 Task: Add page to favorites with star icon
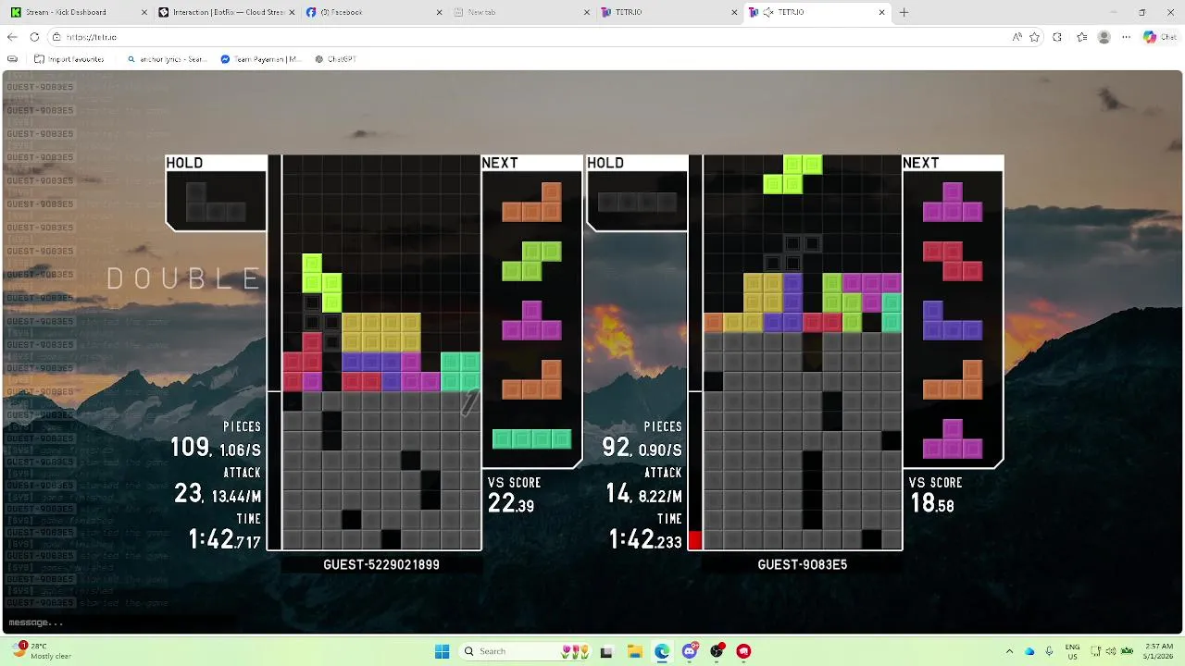click(x=1034, y=37)
